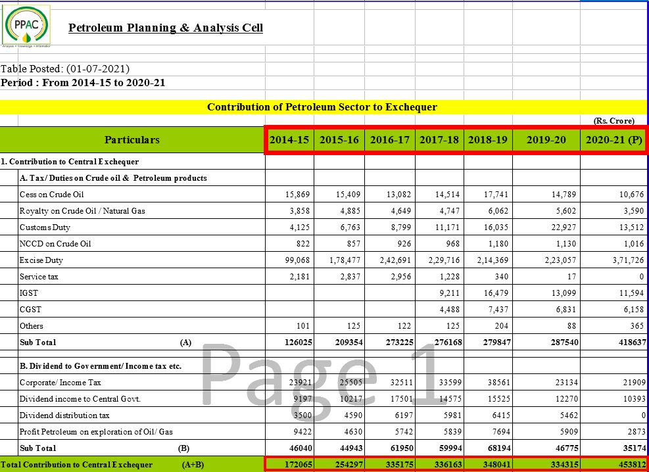The image size is (649, 472).
Task: Click the "Cess on Crude Oil" row label
Action: coord(52,195)
